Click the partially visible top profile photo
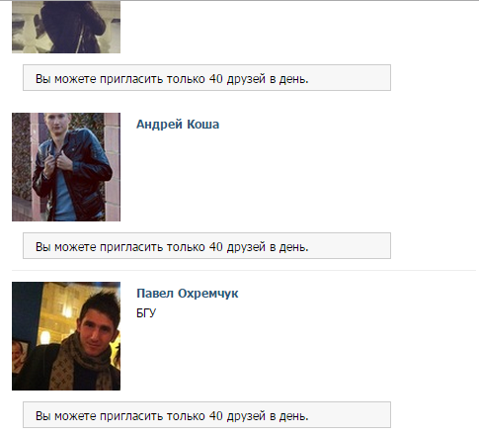The image size is (479, 435). 66,27
